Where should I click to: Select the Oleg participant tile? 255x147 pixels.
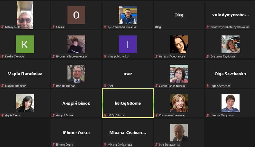coord(179,15)
